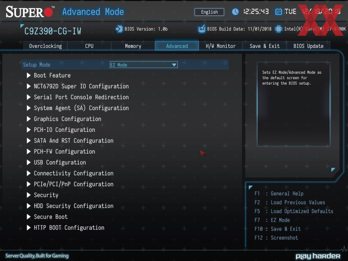Click F5 Load Optimized Defaults shortcut

[294, 211]
